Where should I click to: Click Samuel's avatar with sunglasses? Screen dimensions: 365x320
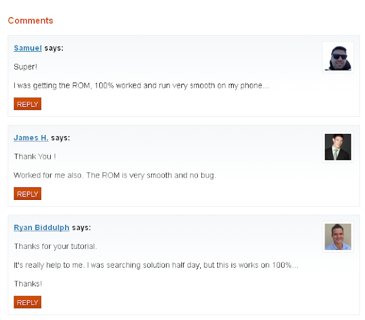tap(338, 58)
